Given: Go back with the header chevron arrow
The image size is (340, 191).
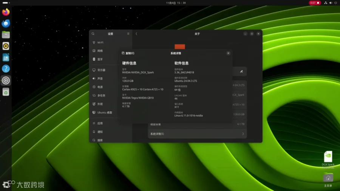Looking at the screenshot, I should (136, 34).
